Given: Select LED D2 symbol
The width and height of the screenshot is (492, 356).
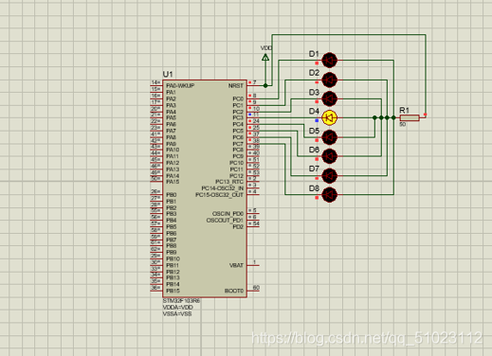Looking at the screenshot, I should click(x=329, y=80).
